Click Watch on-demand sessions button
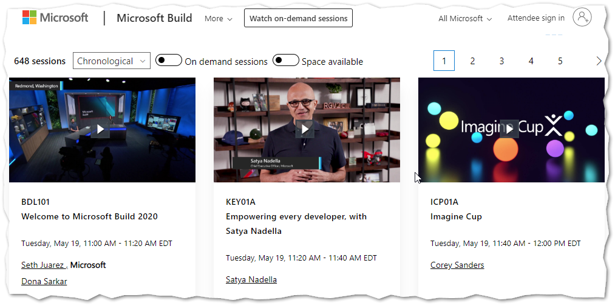The width and height of the screenshot is (615, 306). pos(299,18)
